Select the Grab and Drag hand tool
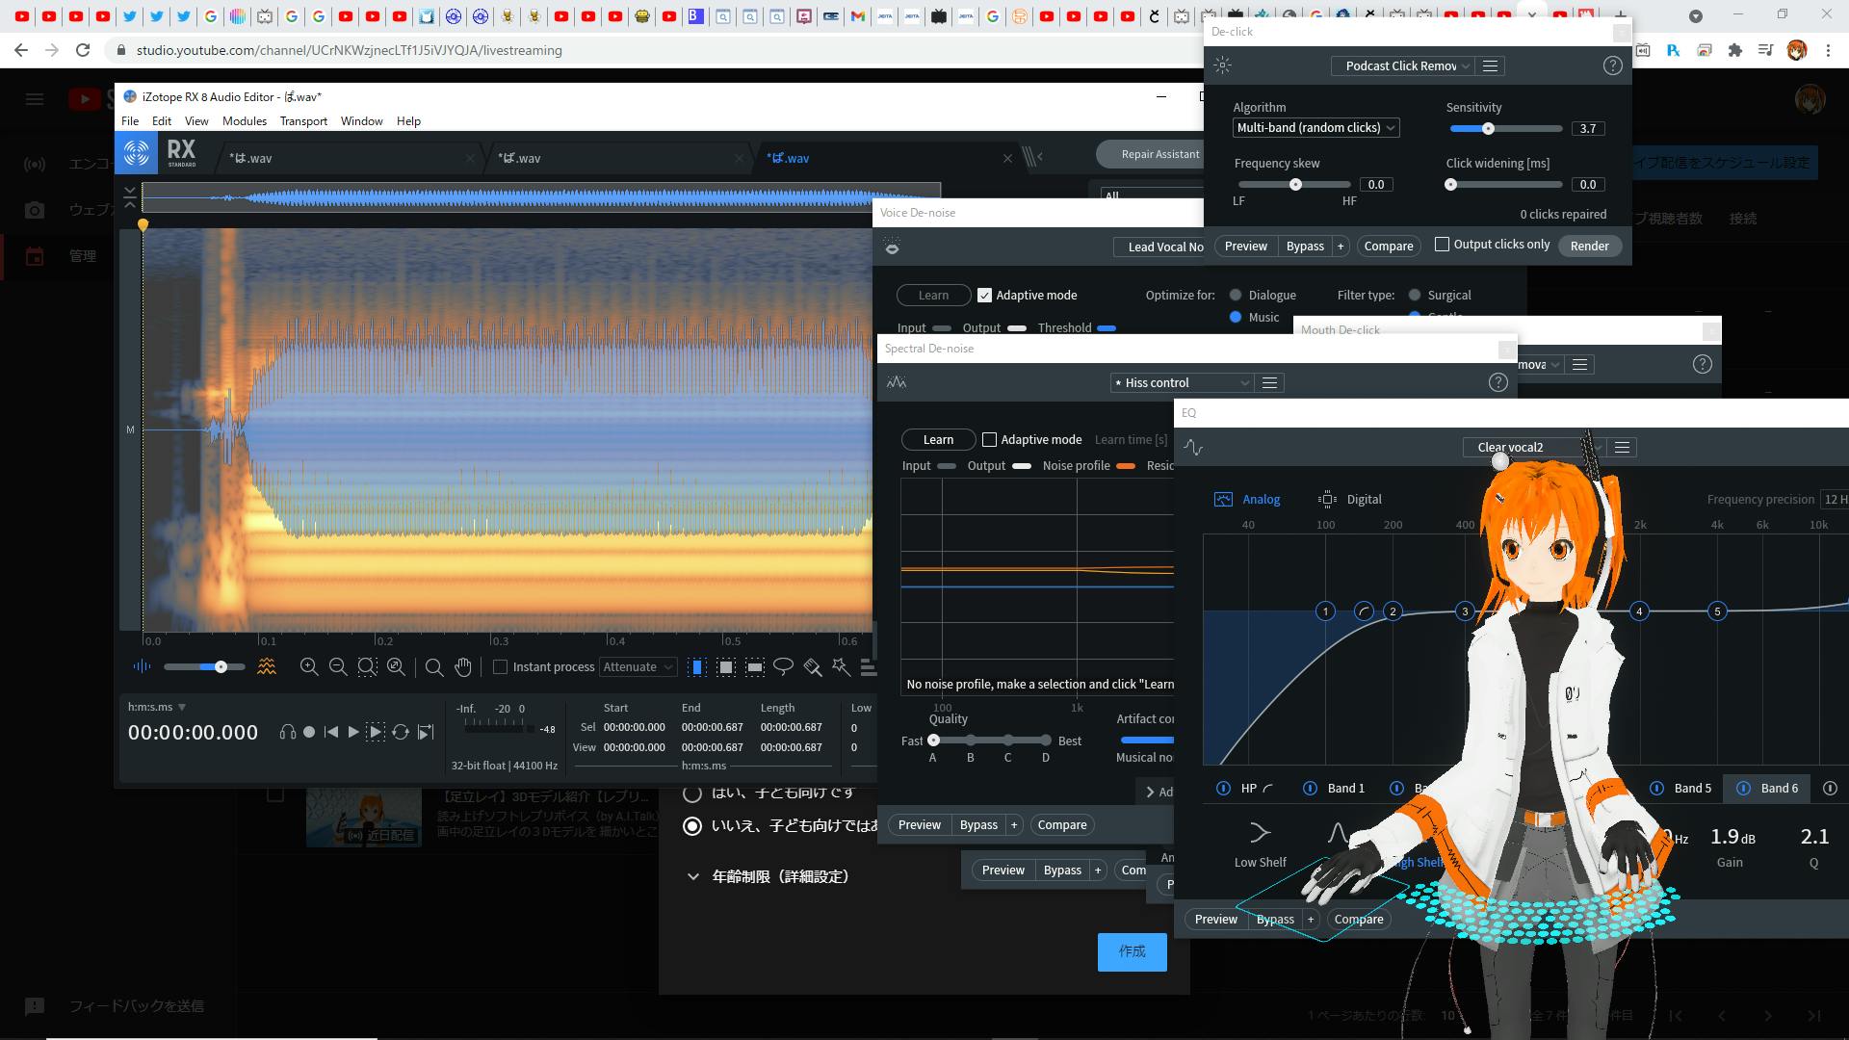 point(463,666)
